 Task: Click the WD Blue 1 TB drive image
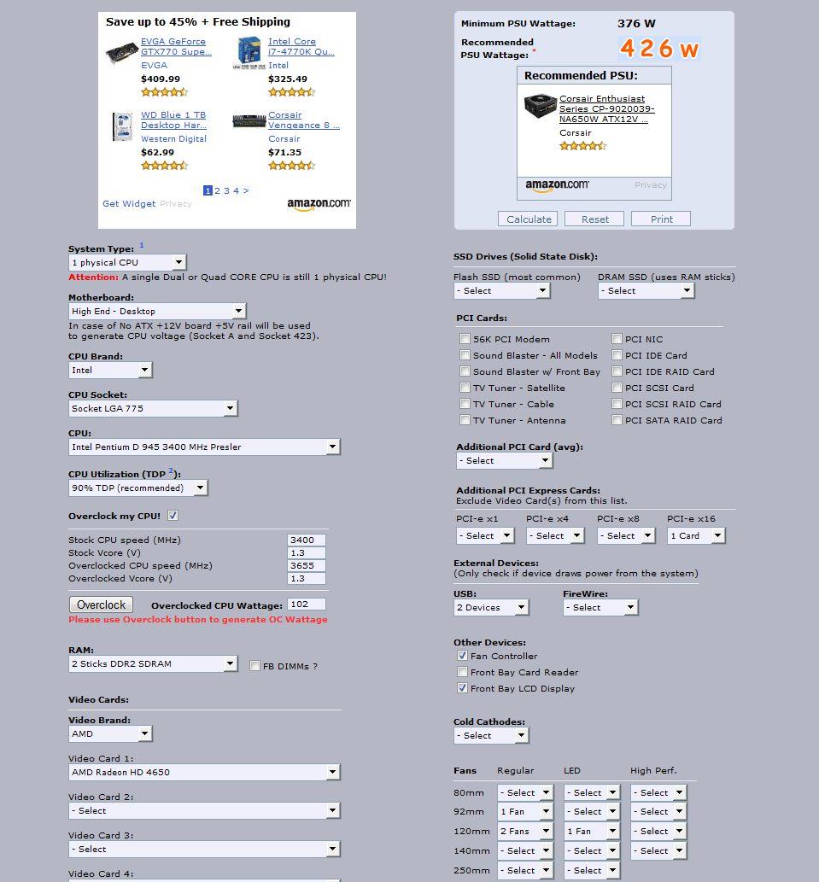(x=122, y=126)
